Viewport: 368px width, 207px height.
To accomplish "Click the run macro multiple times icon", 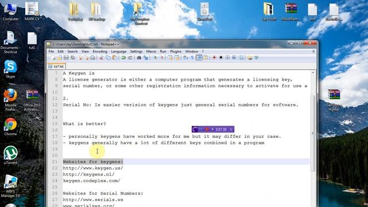I will (234, 57).
